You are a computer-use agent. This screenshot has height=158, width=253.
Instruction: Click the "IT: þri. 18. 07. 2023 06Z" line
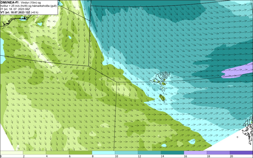tap(15, 9)
